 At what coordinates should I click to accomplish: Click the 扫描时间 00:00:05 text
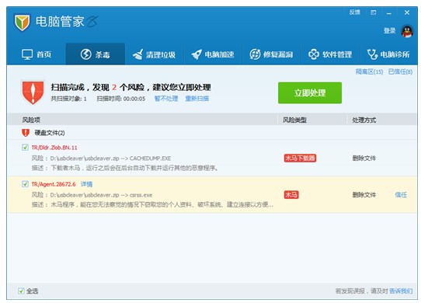(x=121, y=99)
